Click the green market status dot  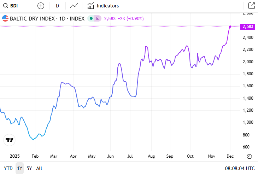pos(91,18)
